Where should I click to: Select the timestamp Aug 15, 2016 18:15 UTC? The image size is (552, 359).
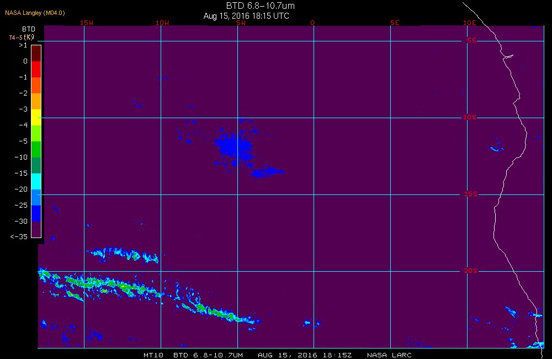[x=246, y=16]
